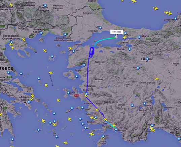Click the THY3456 flight callout label
This screenshot has height=147, width=181.
click(117, 32)
